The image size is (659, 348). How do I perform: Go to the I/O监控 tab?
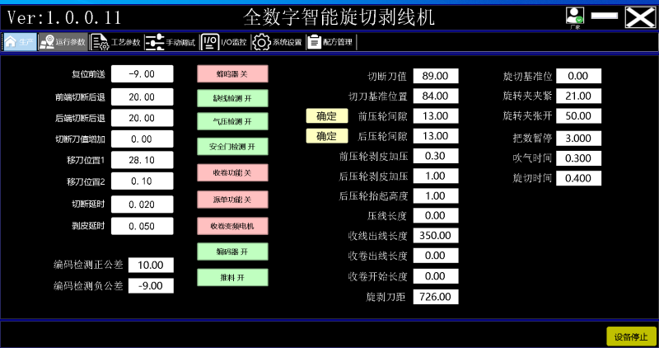click(224, 42)
